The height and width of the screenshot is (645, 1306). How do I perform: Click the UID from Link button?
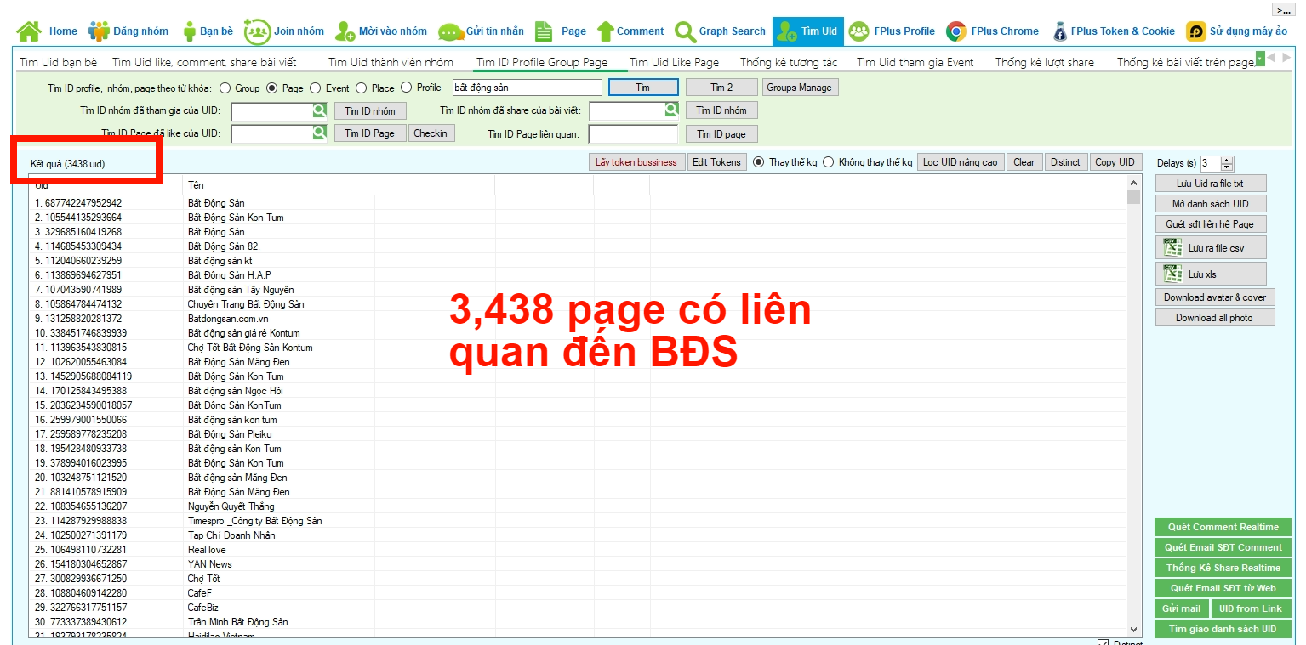pos(1250,608)
